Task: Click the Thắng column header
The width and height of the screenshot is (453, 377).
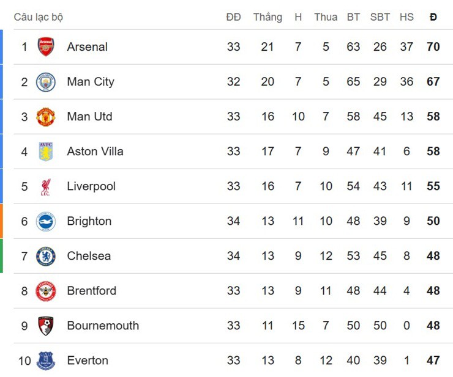Action: point(268,17)
